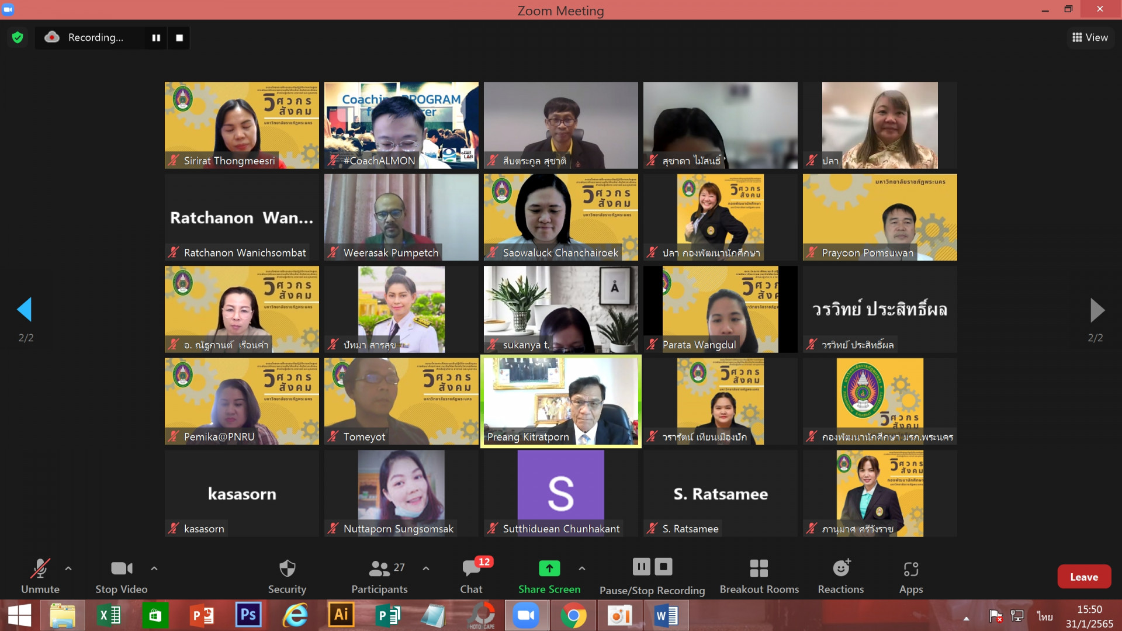Image resolution: width=1122 pixels, height=631 pixels.
Task: Select Weerasak Pumpetch video tile
Action: click(401, 217)
